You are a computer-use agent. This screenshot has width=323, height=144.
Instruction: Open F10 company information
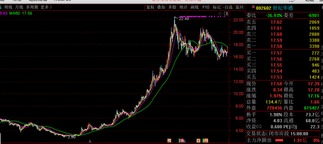pyautogui.click(x=206, y=7)
